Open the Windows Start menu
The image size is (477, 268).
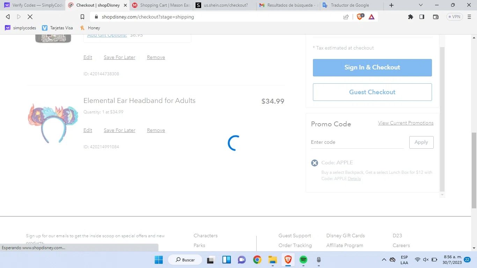(x=159, y=260)
